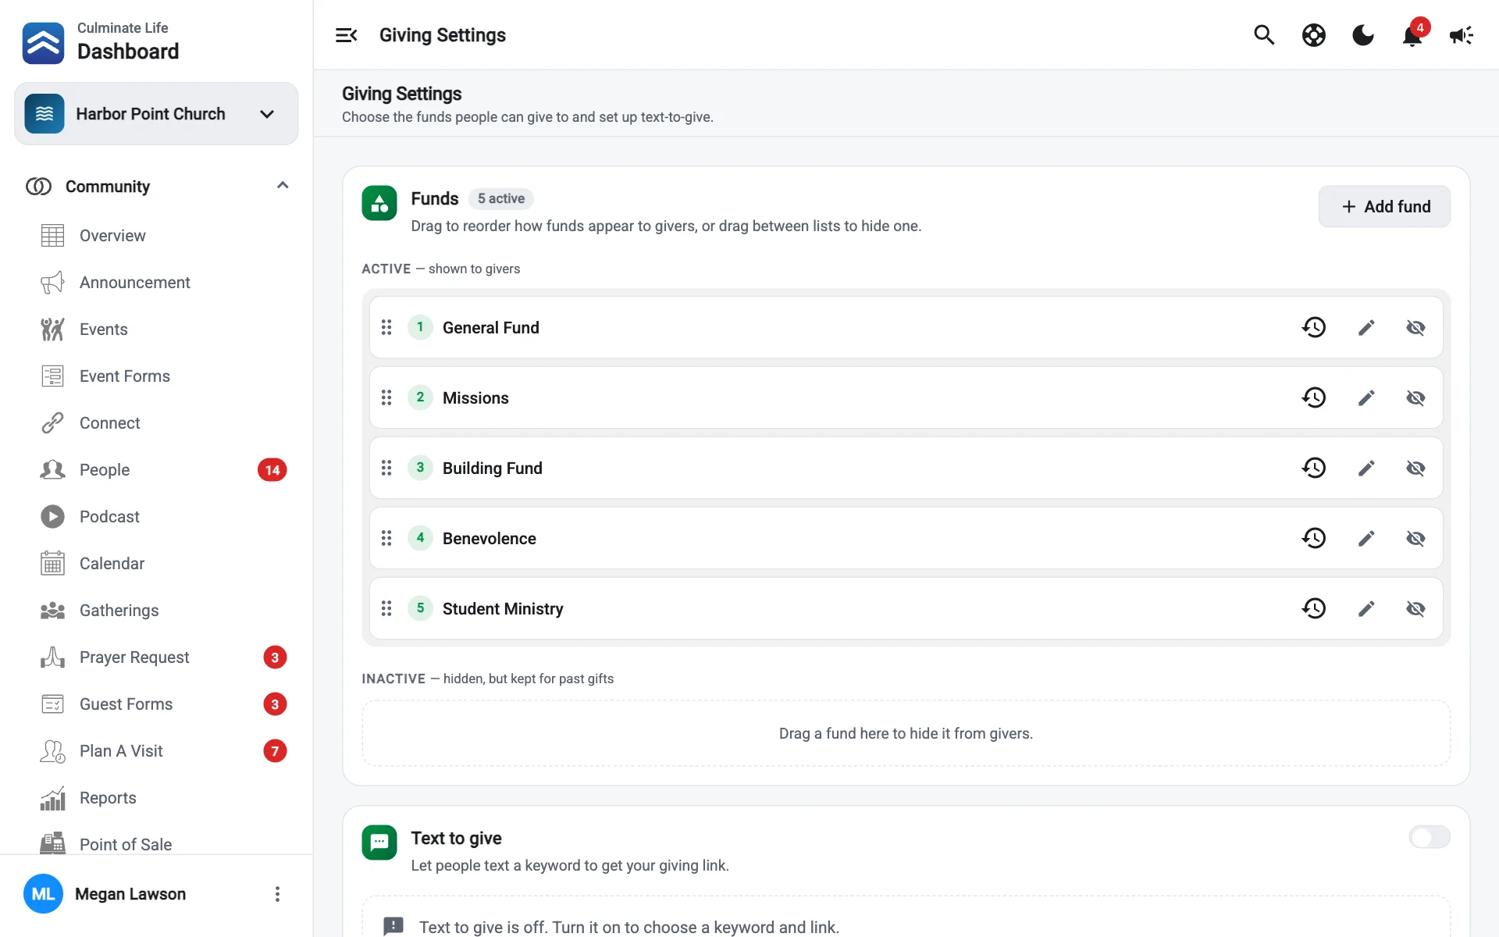Hide General Fund from givers

1415,327
